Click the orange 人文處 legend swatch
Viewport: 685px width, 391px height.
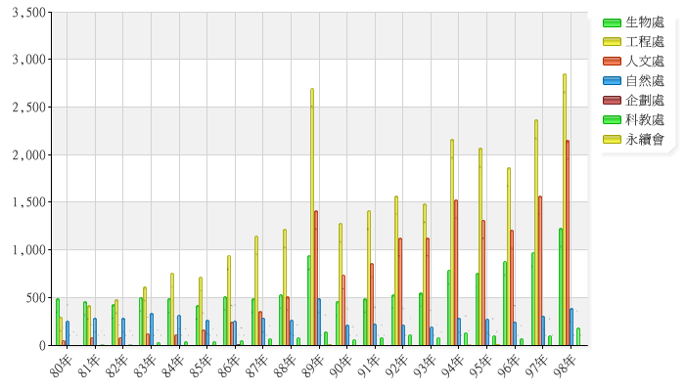613,62
